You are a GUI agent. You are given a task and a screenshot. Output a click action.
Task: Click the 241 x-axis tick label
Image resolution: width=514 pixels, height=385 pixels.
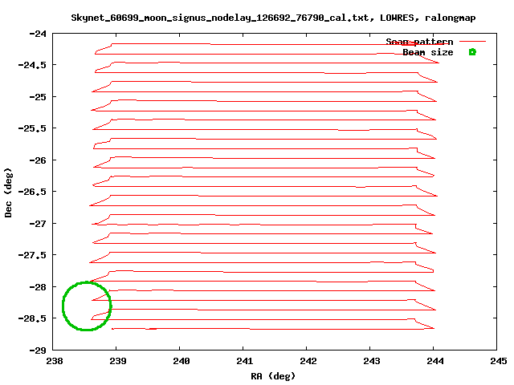point(244,361)
